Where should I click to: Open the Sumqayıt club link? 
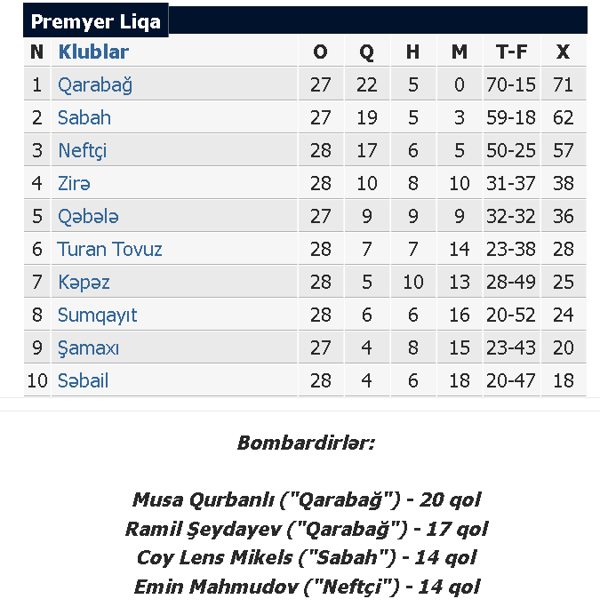[97, 315]
